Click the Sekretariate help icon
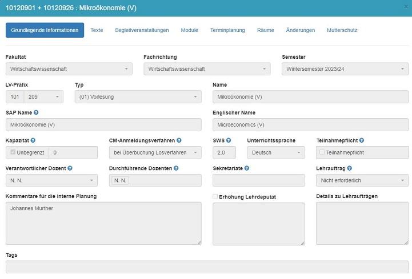412x279 pixels. (247, 168)
